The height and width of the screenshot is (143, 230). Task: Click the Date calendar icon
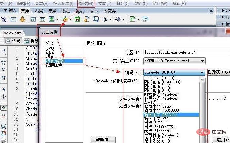coord(77,19)
